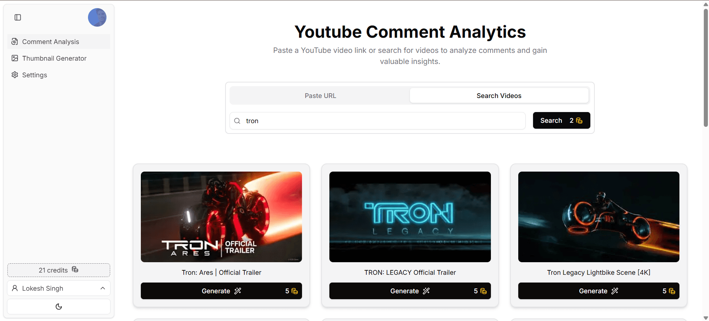Click the magnifier icon in search field

tap(237, 121)
